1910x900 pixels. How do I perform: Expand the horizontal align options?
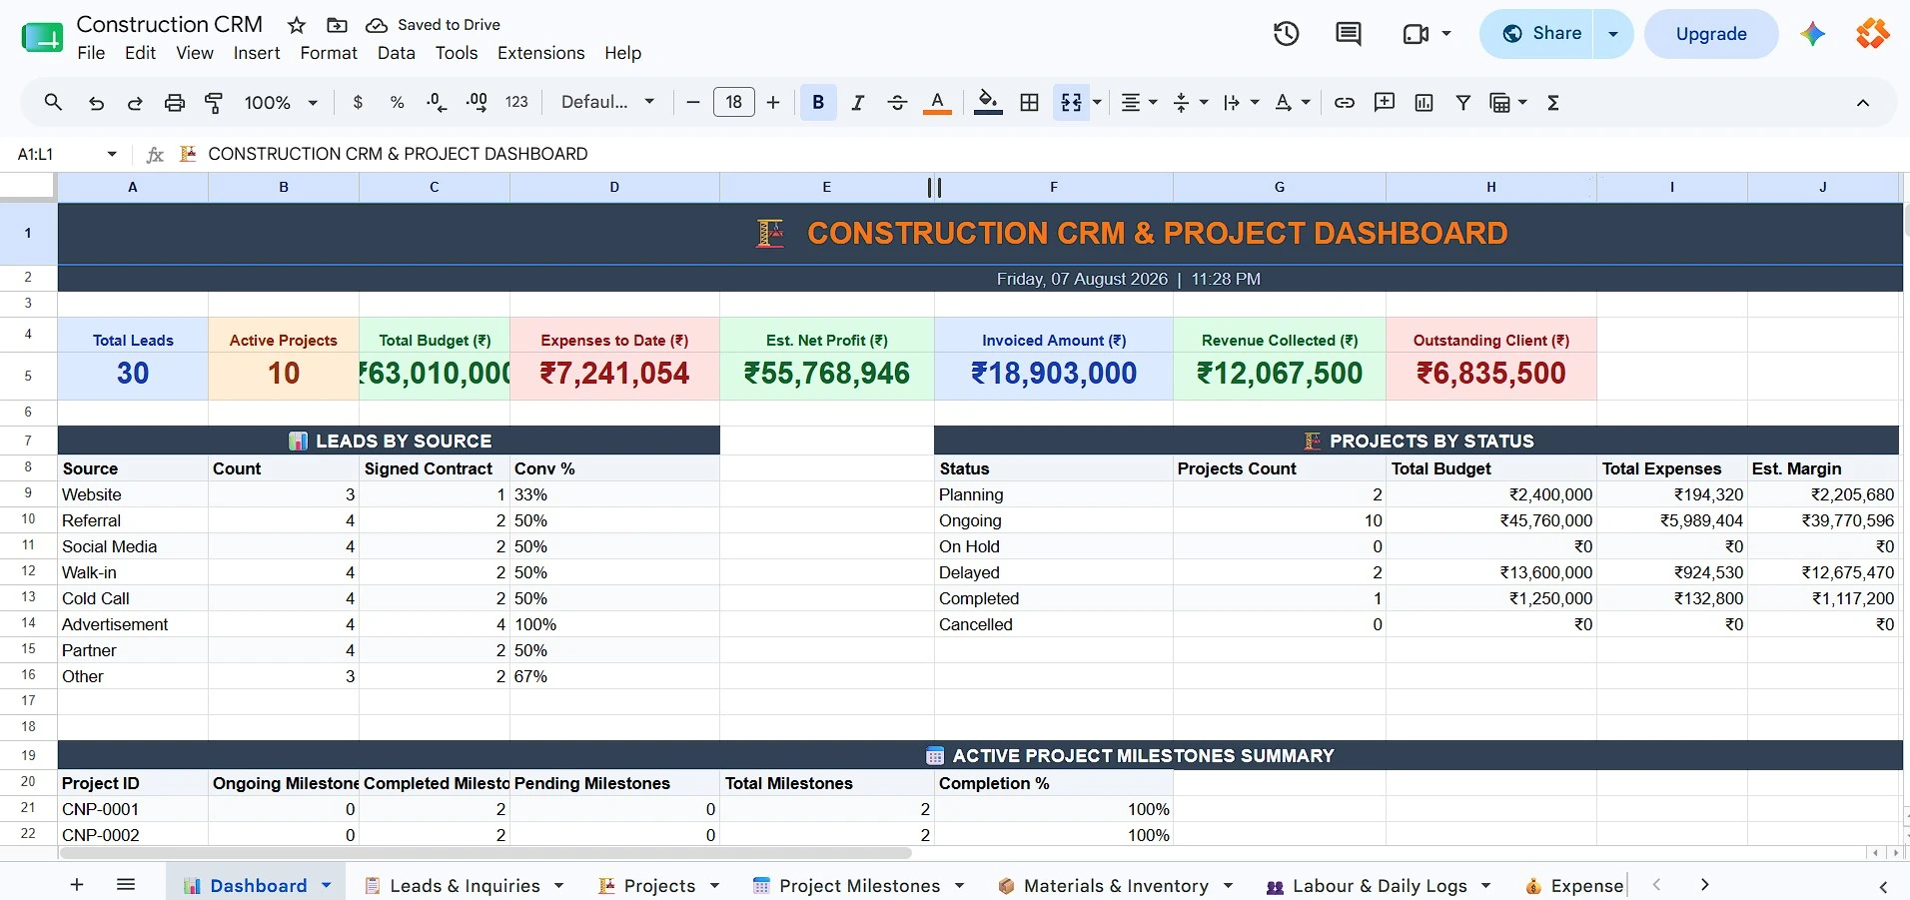[x=1154, y=102]
